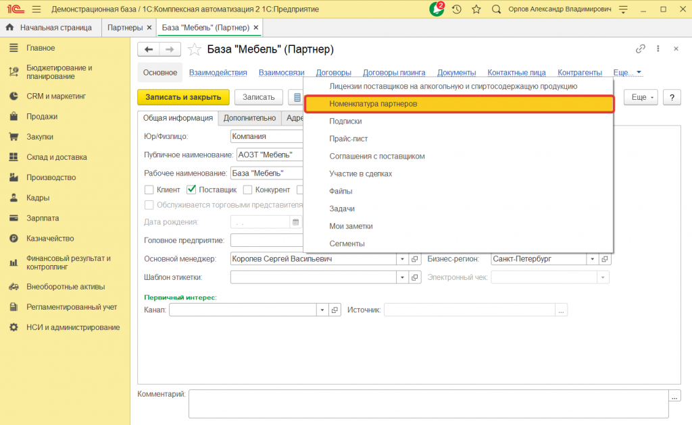Open the Канал dropdown arrow
This screenshot has height=425, width=692.
pos(322,310)
